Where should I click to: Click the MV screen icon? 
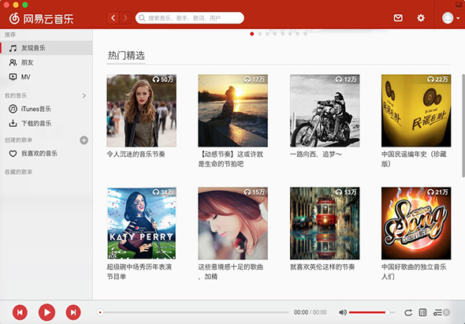point(13,76)
